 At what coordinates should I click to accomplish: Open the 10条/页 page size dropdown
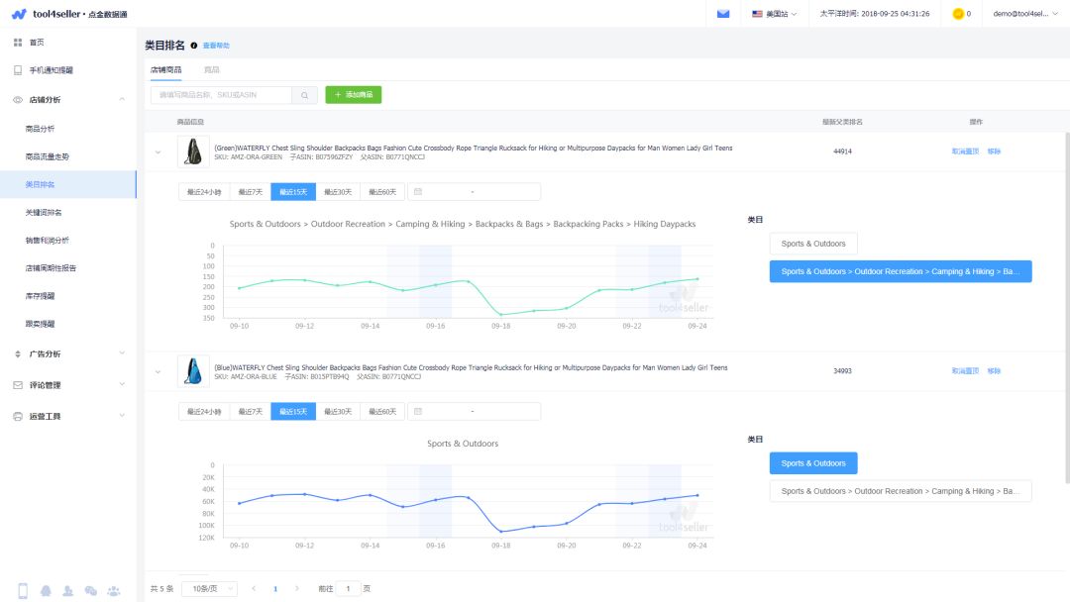[x=209, y=588]
